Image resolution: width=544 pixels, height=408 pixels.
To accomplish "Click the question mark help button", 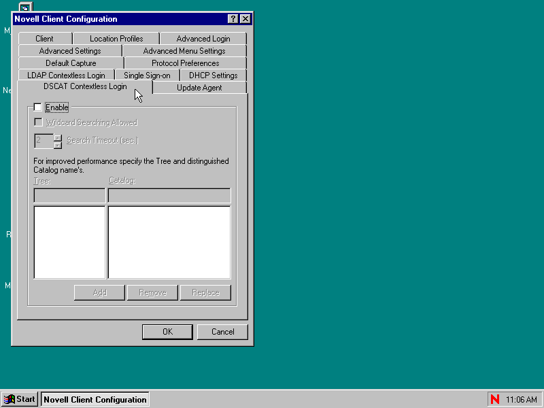I will (x=233, y=19).
